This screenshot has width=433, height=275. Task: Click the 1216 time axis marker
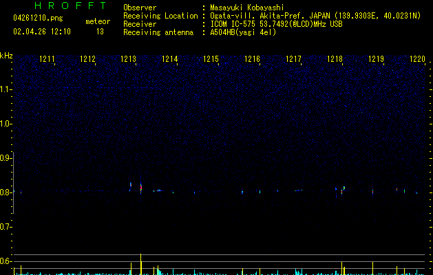[252, 59]
